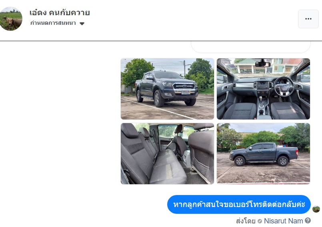Expand the กำหนดการสนทนา dropdown arrow
The width and height of the screenshot is (322, 227).
coord(82,24)
